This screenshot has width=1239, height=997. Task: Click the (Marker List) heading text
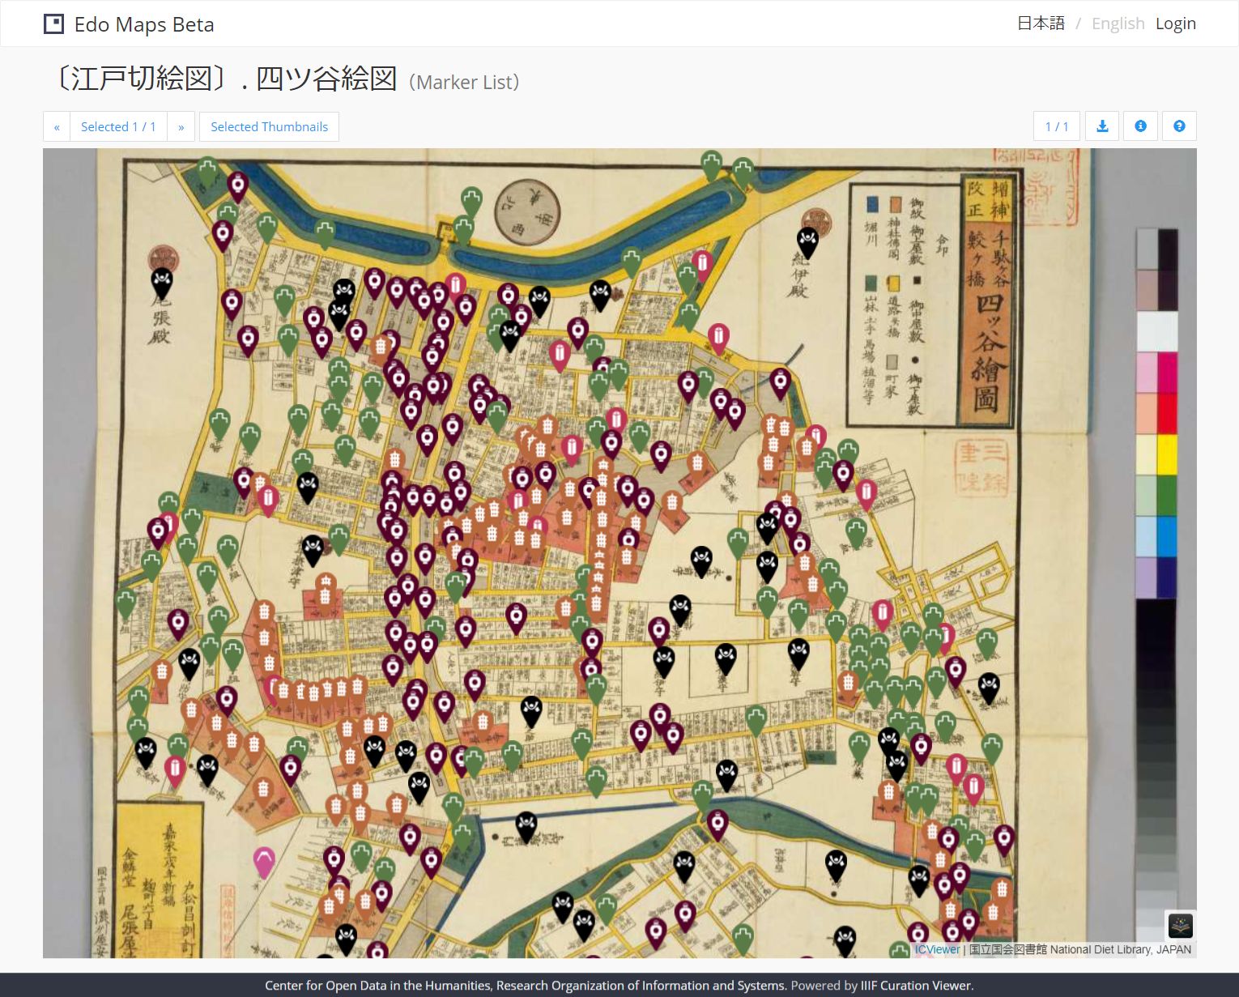[x=464, y=82]
